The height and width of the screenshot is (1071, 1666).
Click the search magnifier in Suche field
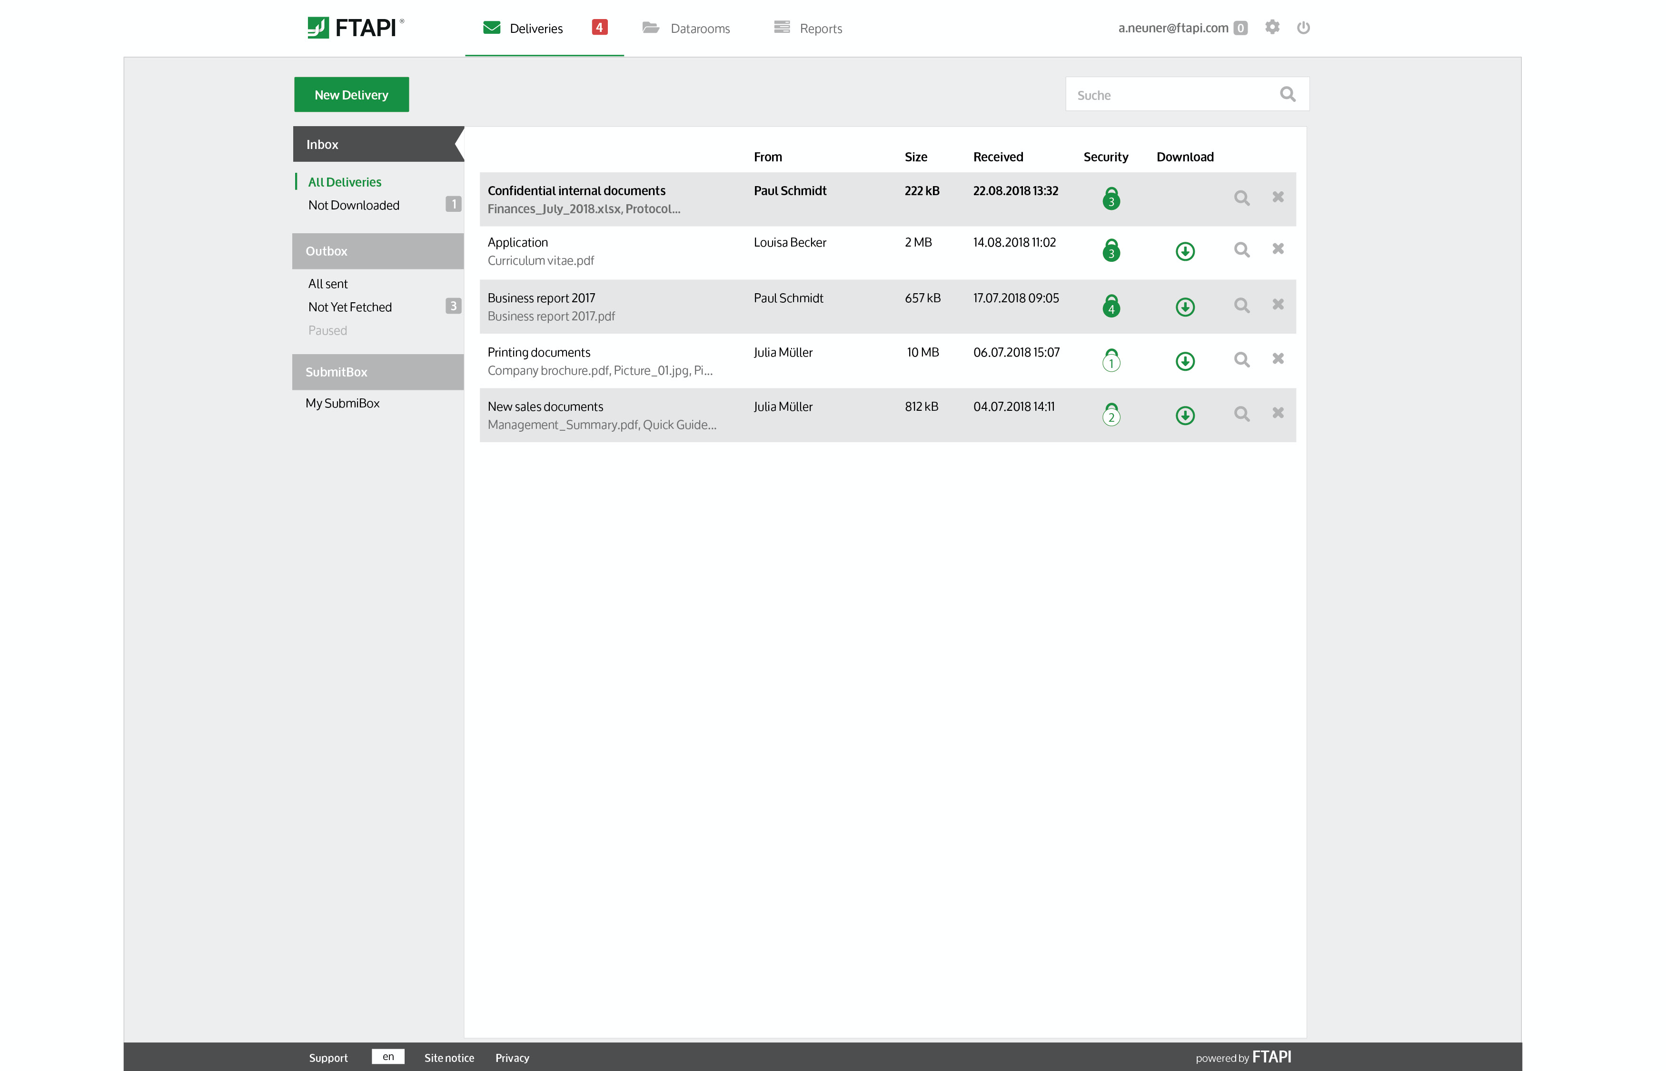pyautogui.click(x=1288, y=94)
